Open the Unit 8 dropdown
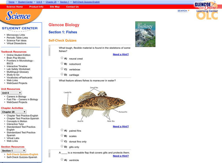The image size is (222, 163). coord(12,92)
